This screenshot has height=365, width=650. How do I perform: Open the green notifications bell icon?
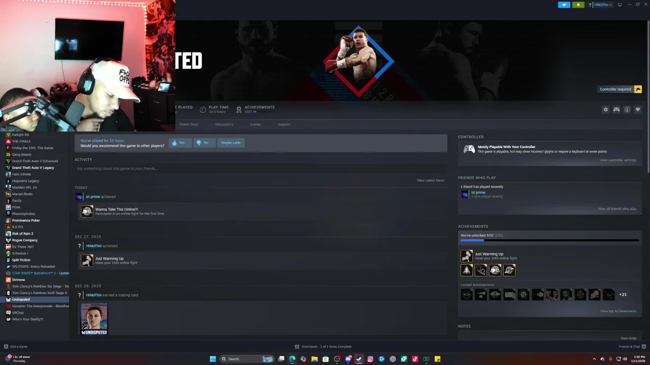[x=578, y=5]
